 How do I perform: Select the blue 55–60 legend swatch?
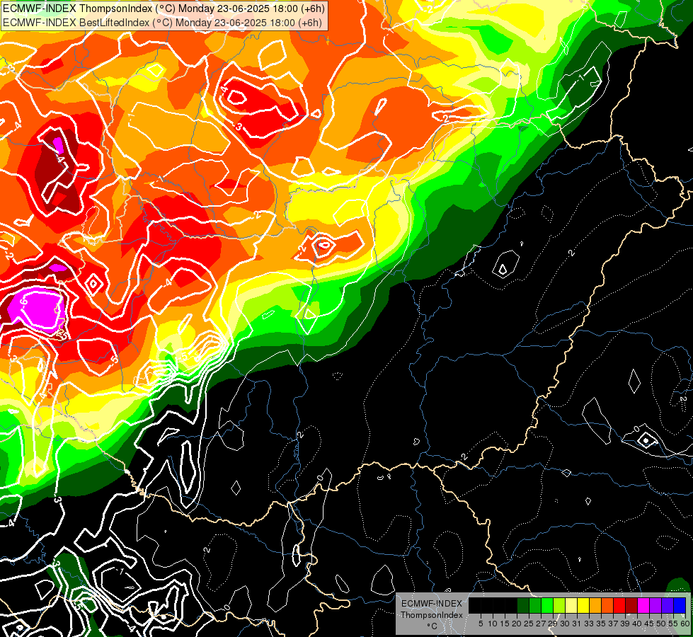click(680, 605)
